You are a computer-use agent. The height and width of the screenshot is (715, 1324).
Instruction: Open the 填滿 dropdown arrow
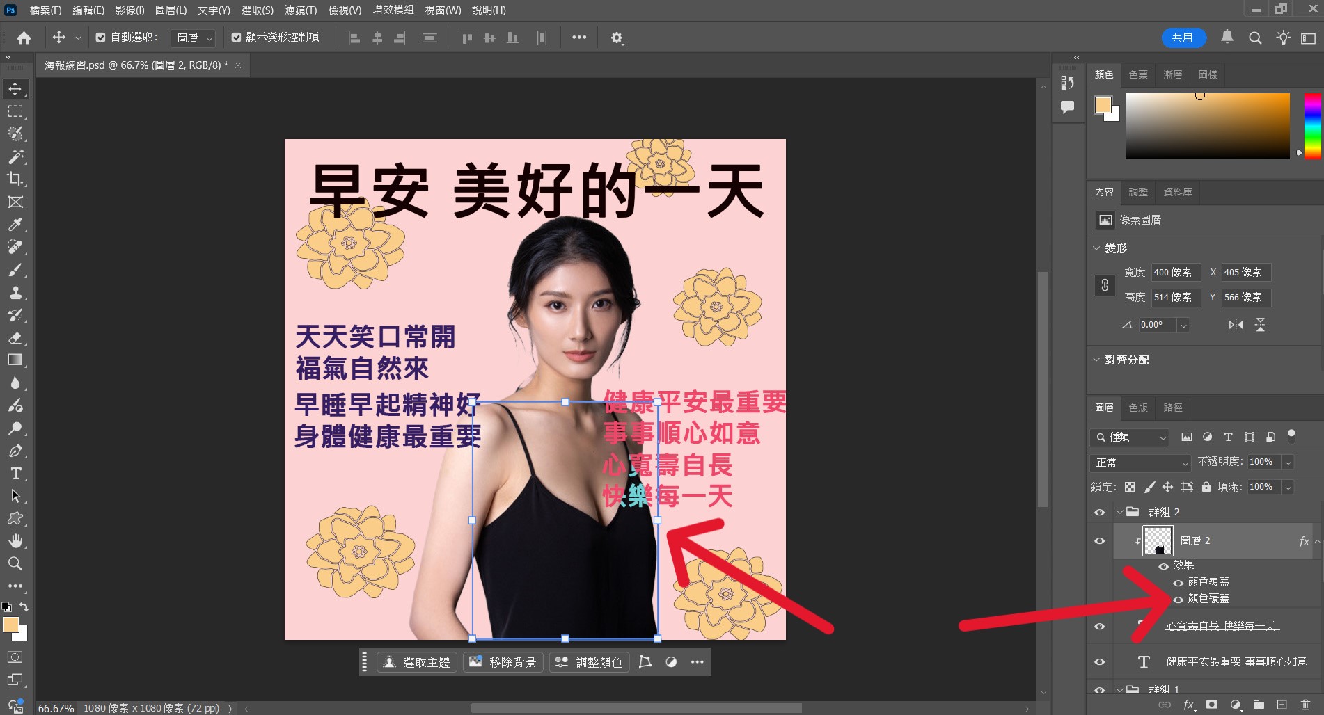[1288, 488]
